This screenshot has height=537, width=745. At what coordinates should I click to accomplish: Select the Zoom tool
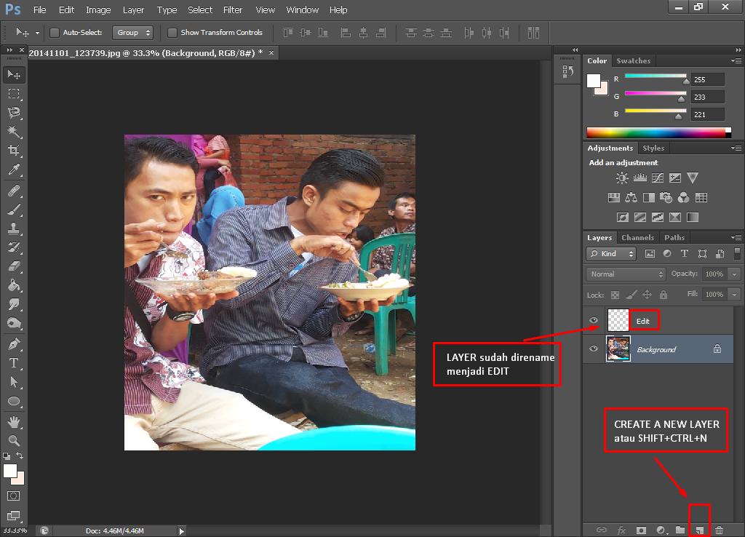point(14,440)
